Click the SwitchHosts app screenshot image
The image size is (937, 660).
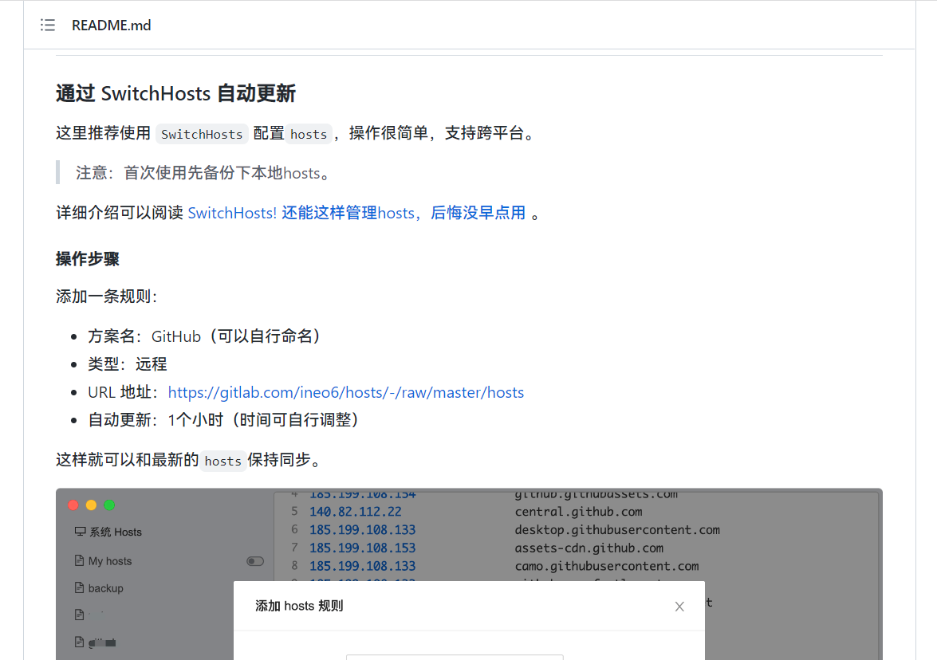[x=469, y=574]
